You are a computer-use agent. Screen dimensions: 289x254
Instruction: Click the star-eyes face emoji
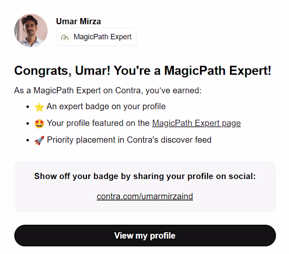point(39,124)
